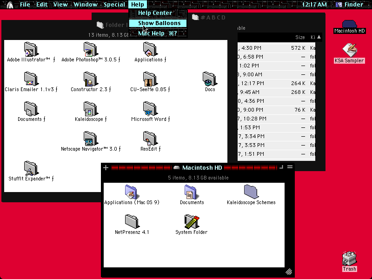372x279 pixels.
Task: Select the System Folder icon
Action: (192, 222)
